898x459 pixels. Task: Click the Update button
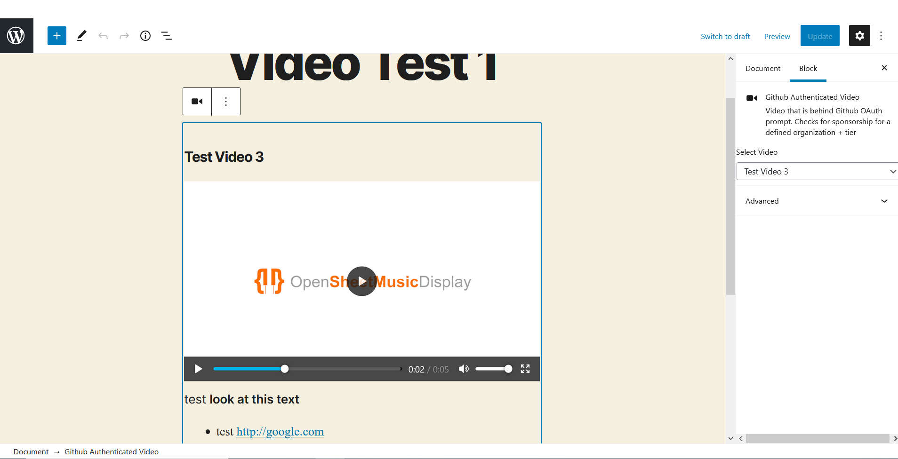click(x=820, y=36)
